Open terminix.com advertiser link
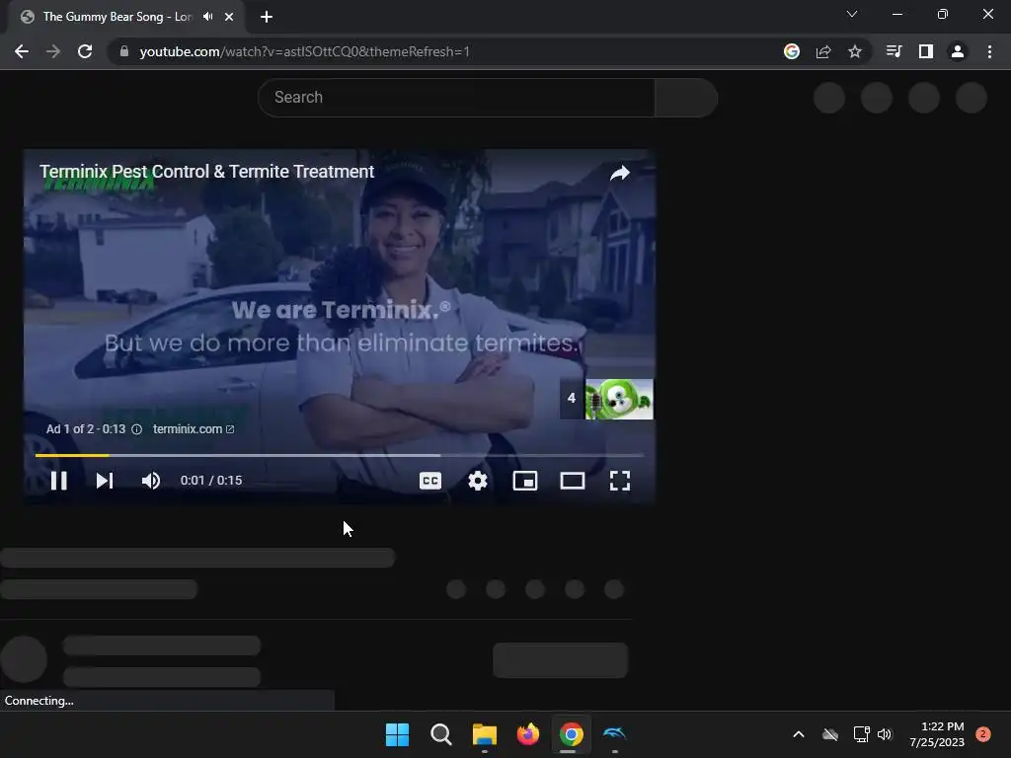Image resolution: width=1011 pixels, height=758 pixels. (x=194, y=429)
